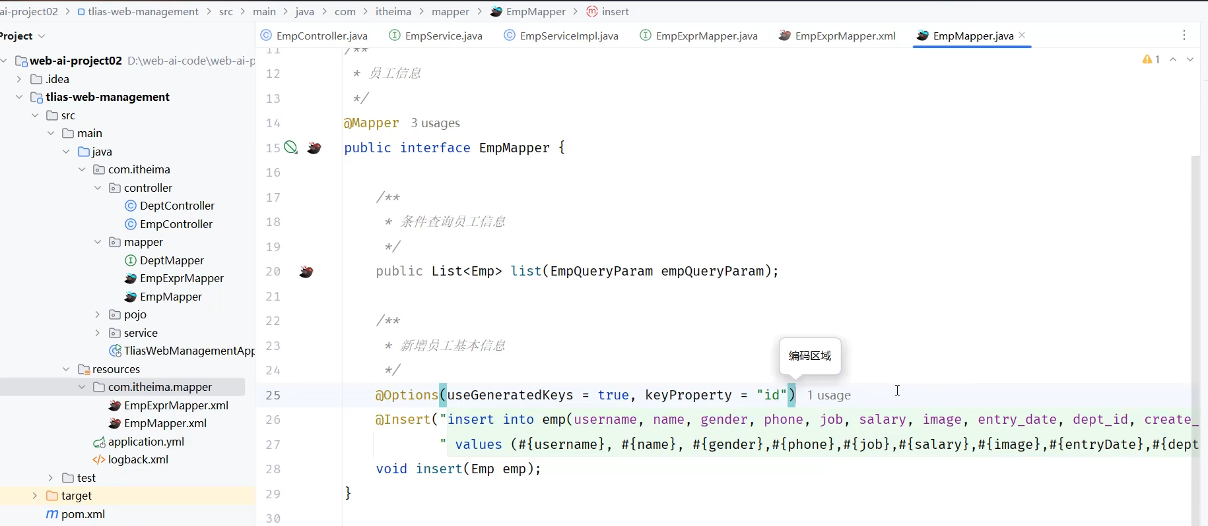This screenshot has width=1208, height=526.
Task: Select EmpMapper class in project tree
Action: 164,297
